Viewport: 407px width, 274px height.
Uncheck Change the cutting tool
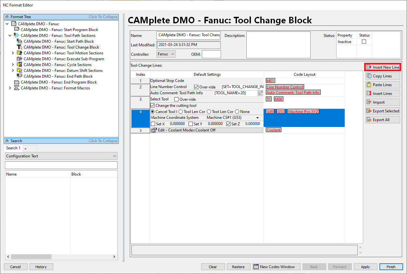click(x=153, y=105)
